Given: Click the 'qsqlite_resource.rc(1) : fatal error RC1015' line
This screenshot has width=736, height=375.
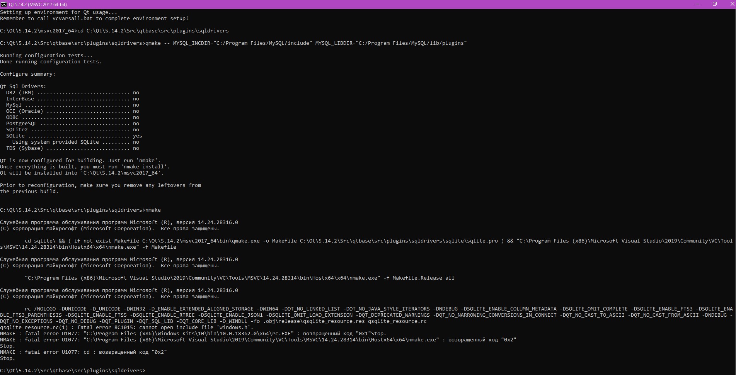Looking at the screenshot, I should pyautogui.click(x=127, y=327).
